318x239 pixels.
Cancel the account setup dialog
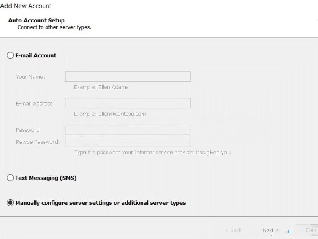pos(311,230)
